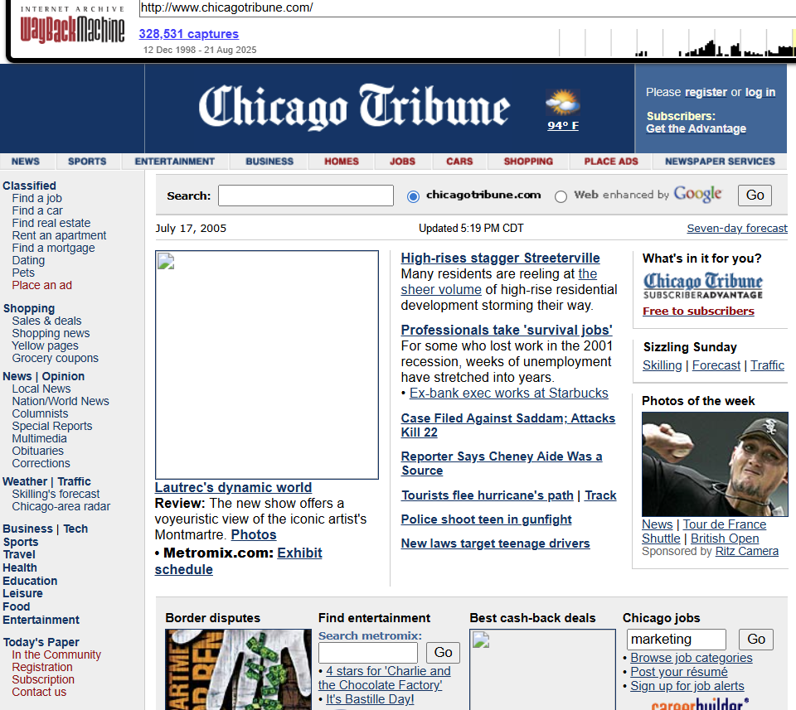796x710 pixels.
Task: Click the Wayback Machine logo
Action: [71, 25]
